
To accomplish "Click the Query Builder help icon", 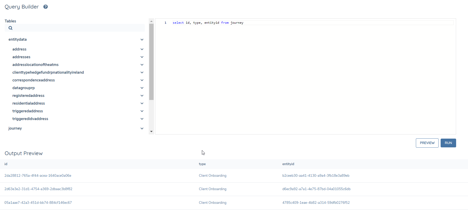I will pos(45,7).
